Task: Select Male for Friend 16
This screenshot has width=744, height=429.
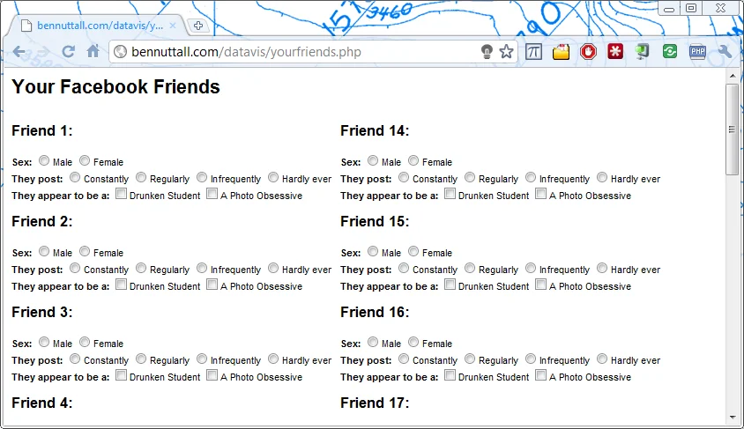Action: coord(373,342)
